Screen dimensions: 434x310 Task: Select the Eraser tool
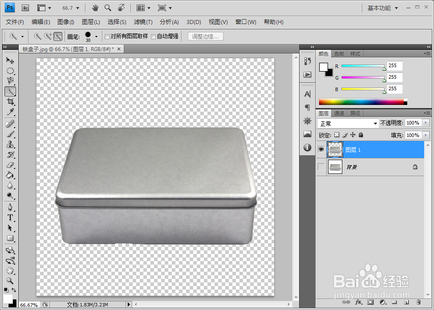pyautogui.click(x=10, y=165)
